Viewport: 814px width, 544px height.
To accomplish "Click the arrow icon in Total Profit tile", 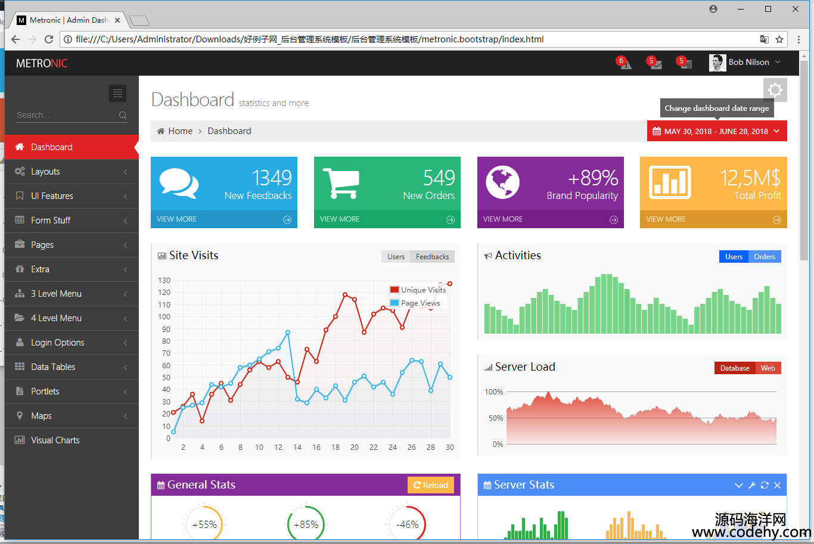I will (777, 220).
